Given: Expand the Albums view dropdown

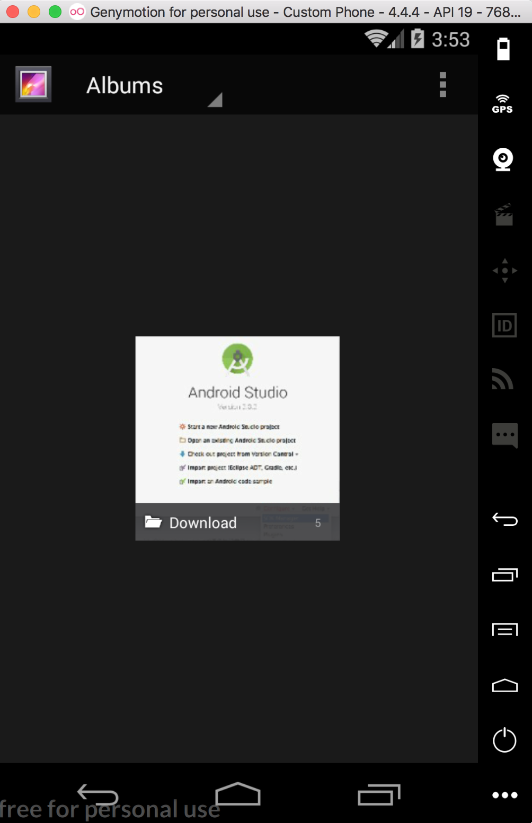Looking at the screenshot, I should tap(154, 86).
